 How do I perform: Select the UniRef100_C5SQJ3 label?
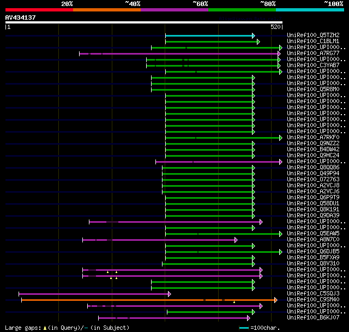313,294
